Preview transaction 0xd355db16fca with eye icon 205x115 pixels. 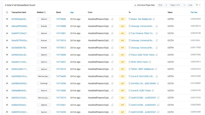[7, 76]
